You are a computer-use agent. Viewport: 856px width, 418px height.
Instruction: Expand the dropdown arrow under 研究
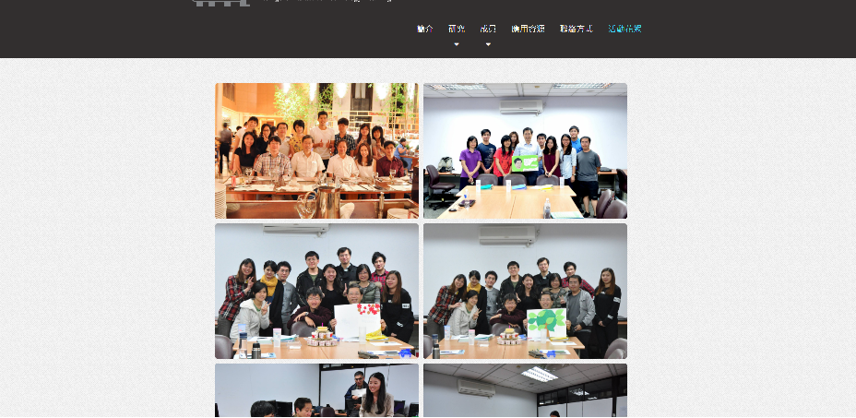coord(457,44)
